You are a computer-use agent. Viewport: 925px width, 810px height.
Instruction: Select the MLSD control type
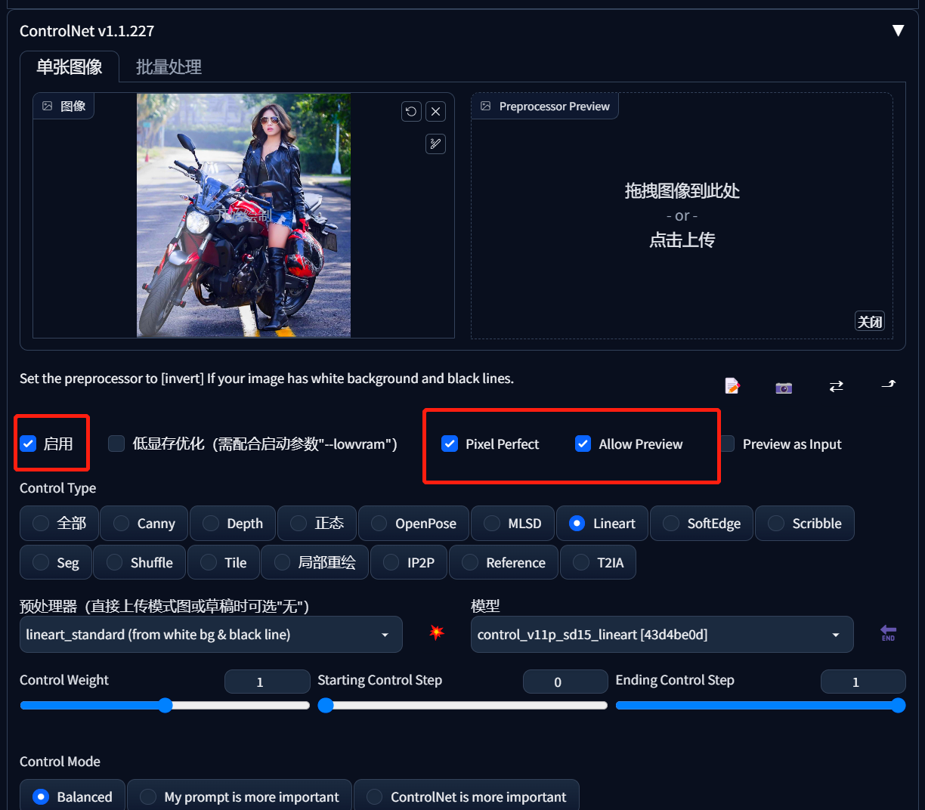(512, 524)
